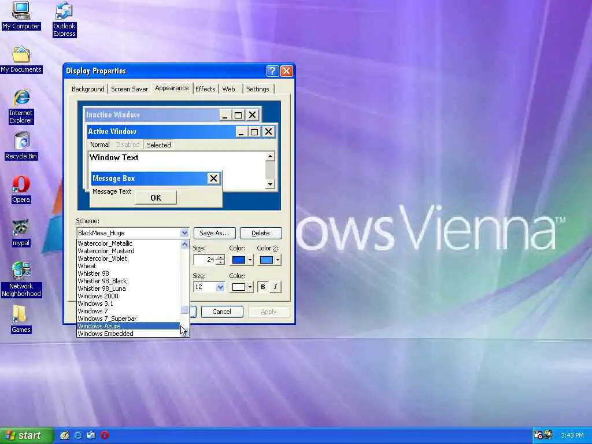
Task: Select Wheat scheme from list
Action: [128, 266]
